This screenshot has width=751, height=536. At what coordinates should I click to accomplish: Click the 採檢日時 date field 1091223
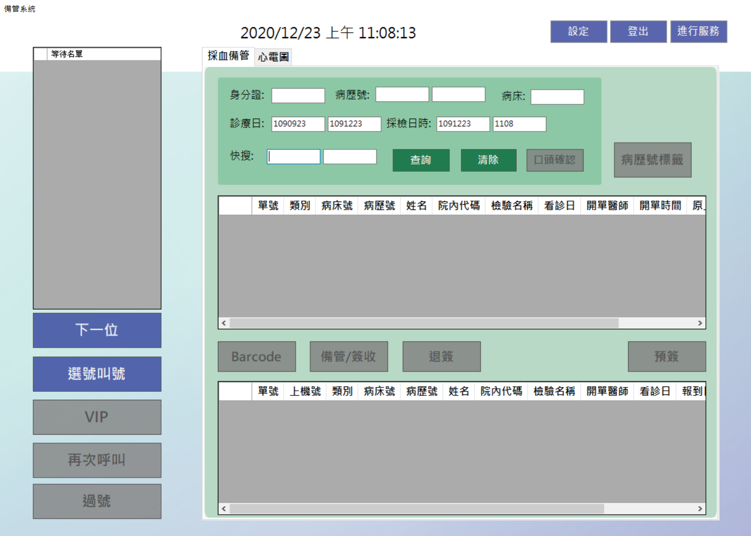tap(463, 124)
